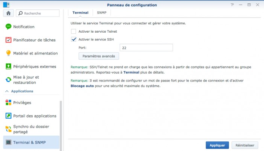Viewport: 264px width, 151px height.
Task: Open Paramètres avancés button
Action: tap(99, 56)
